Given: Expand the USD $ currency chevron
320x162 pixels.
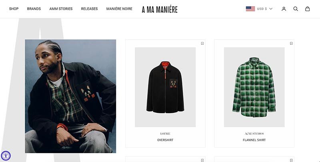Looking at the screenshot, I should click(271, 9).
